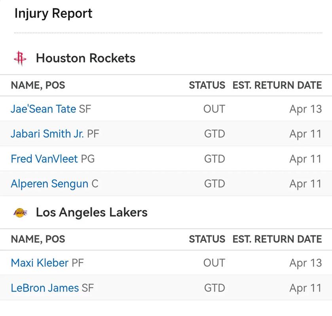
Task: Click the Lakers table STATUS column header
Action: coord(207,239)
